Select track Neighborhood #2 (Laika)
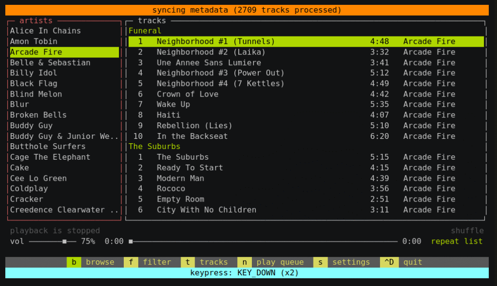Image resolution: width=497 pixels, height=286 pixels. tap(306, 52)
